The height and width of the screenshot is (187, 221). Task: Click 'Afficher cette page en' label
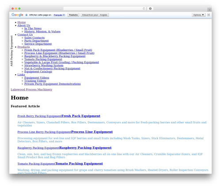tap(41, 15)
